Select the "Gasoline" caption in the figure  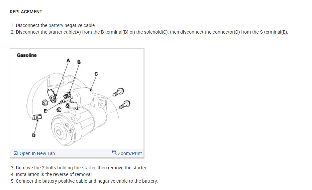click(x=27, y=55)
